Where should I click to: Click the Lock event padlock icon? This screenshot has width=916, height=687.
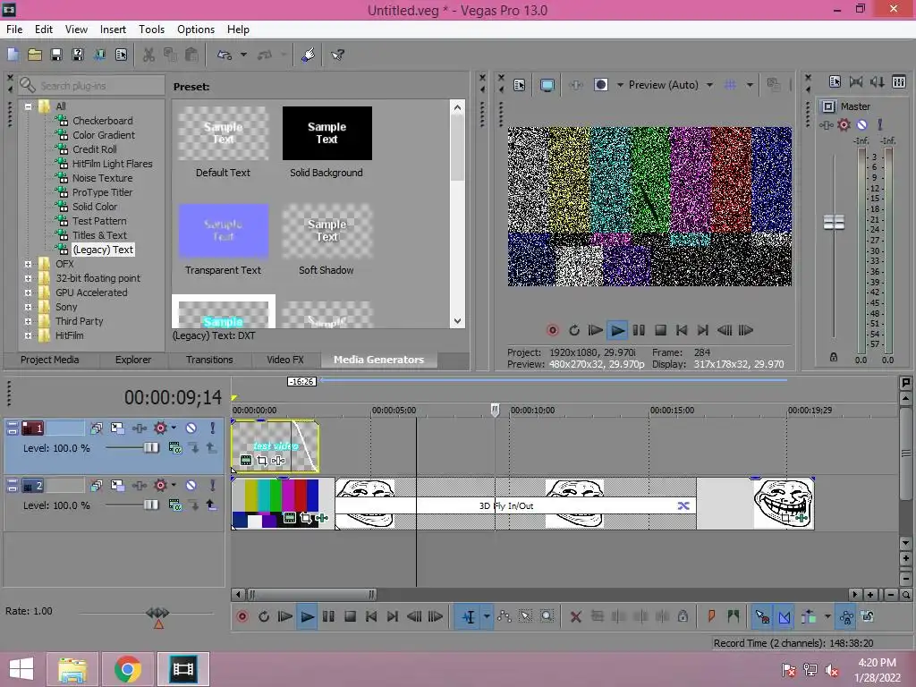(683, 616)
